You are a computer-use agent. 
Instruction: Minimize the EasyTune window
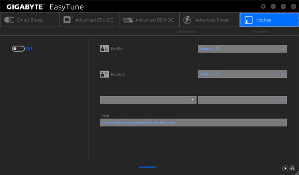pos(273,7)
